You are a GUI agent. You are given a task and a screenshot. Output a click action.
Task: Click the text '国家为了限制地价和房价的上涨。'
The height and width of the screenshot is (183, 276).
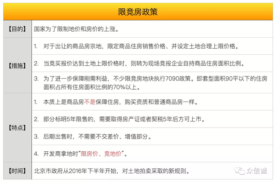(76, 29)
